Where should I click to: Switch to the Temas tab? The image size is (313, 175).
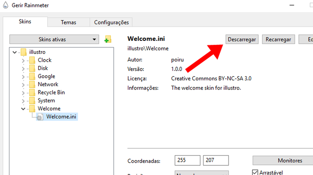point(68,22)
